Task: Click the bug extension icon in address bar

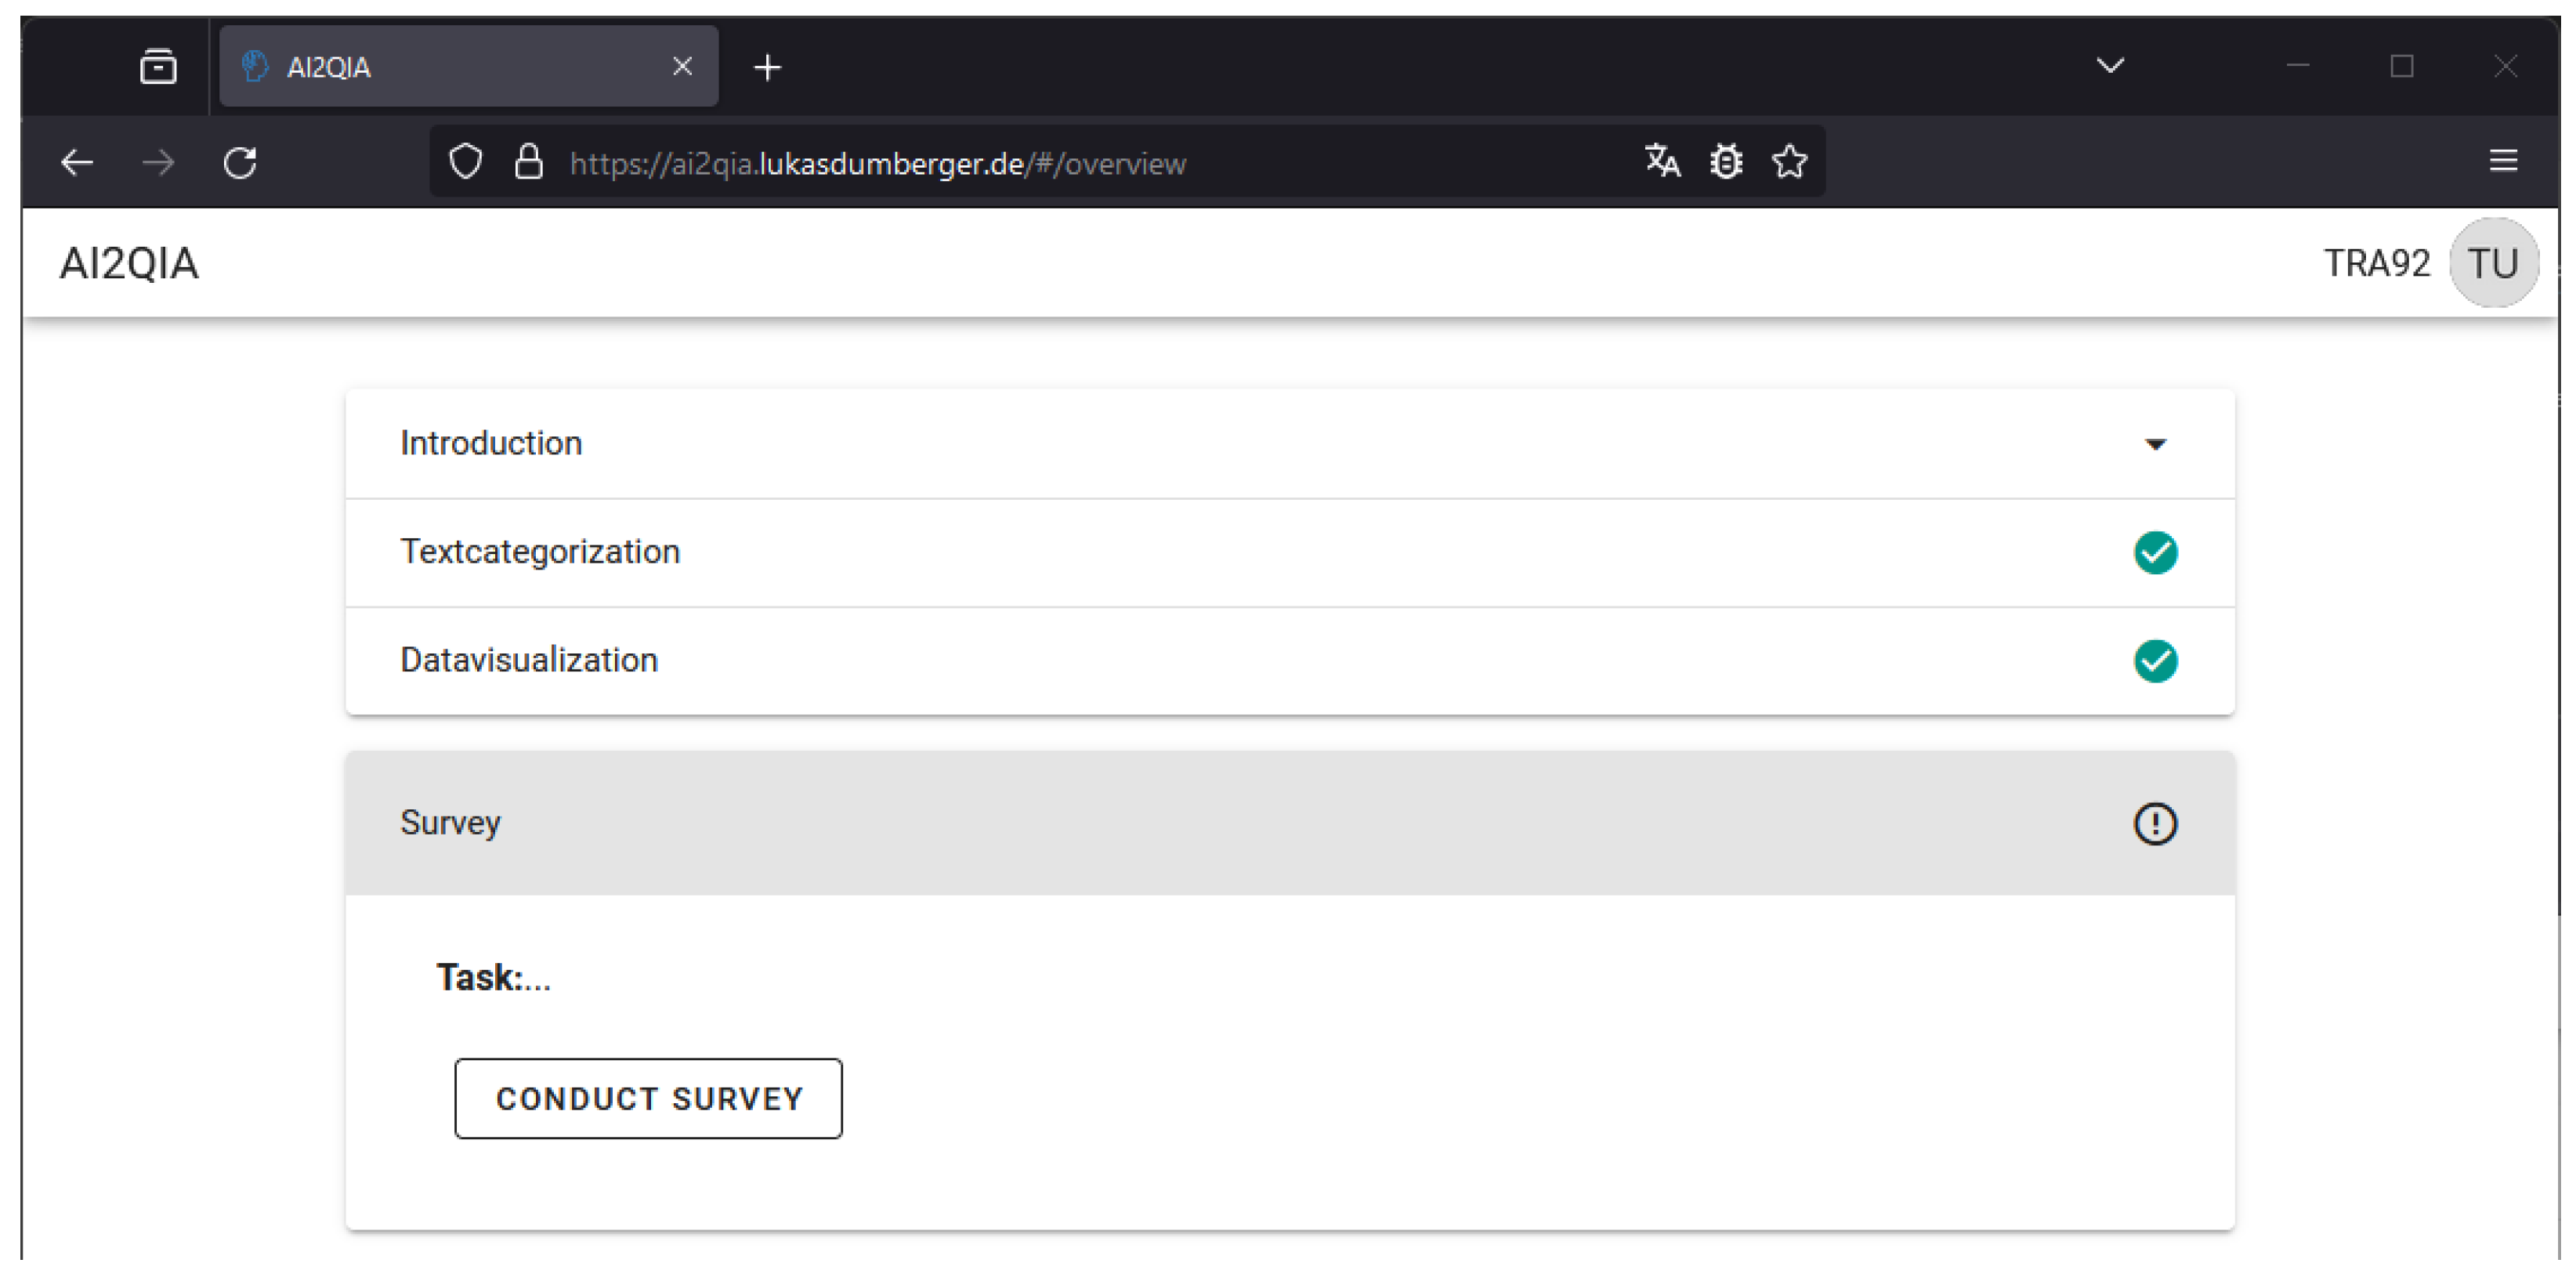Action: 1726,161
